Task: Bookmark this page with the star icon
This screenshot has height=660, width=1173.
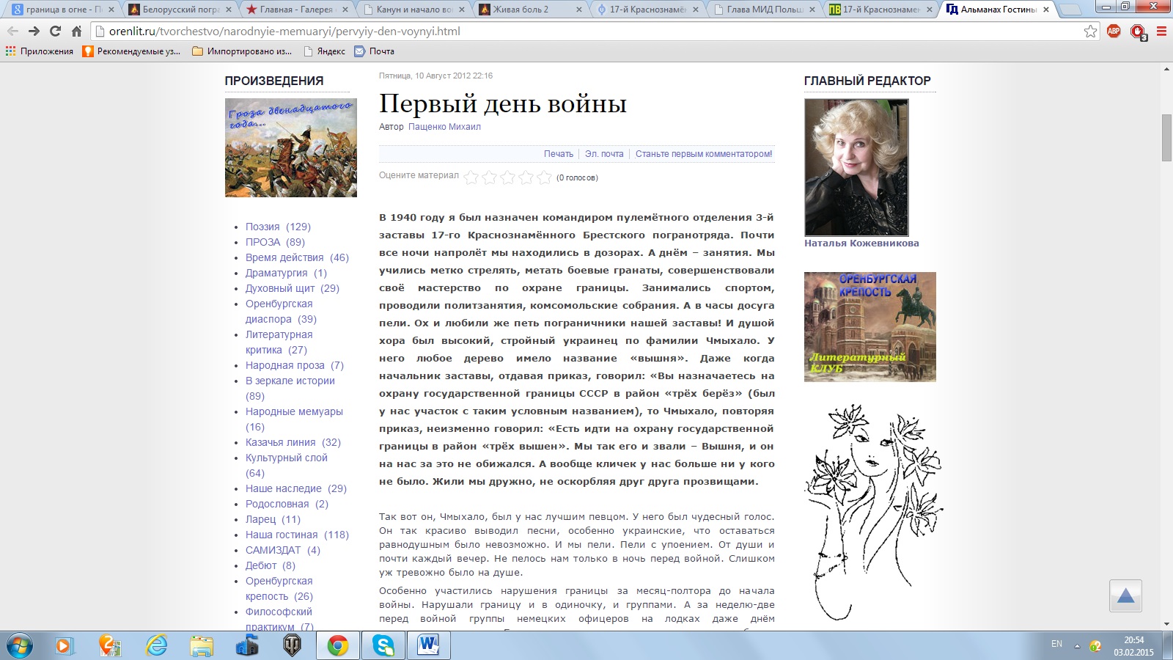Action: [1090, 32]
